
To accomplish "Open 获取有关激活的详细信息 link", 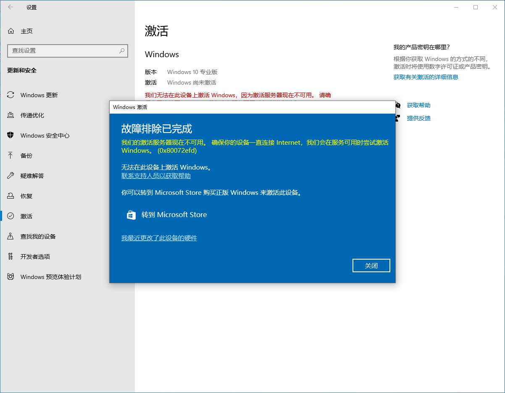I will click(426, 77).
